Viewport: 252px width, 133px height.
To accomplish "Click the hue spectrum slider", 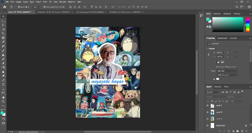I will [x=248, y=24].
